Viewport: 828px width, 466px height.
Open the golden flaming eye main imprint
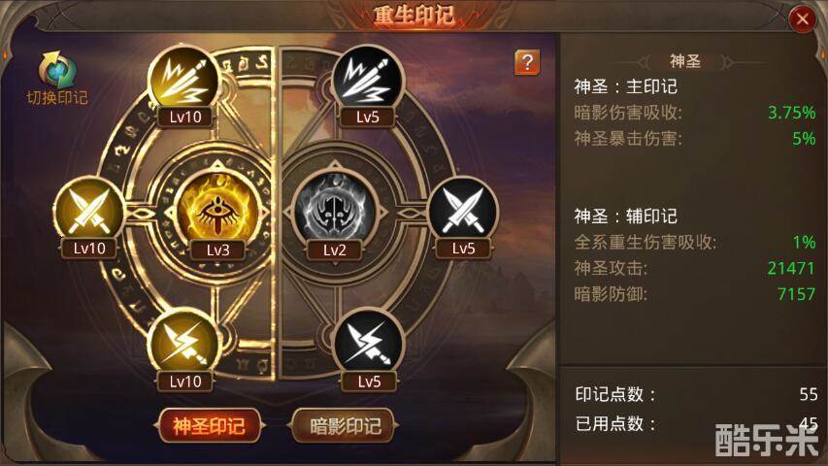tap(217, 209)
